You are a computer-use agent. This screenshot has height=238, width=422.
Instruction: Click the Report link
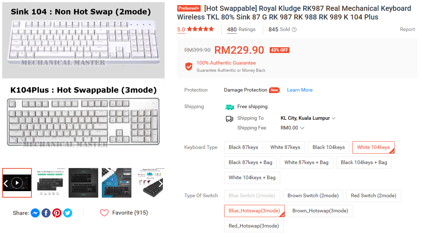point(407,30)
